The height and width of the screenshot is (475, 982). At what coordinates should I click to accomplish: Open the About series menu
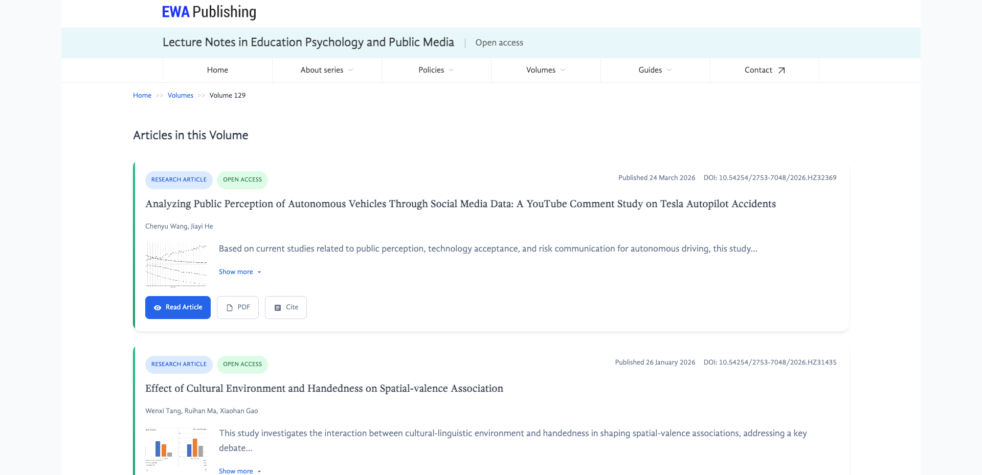pos(327,70)
